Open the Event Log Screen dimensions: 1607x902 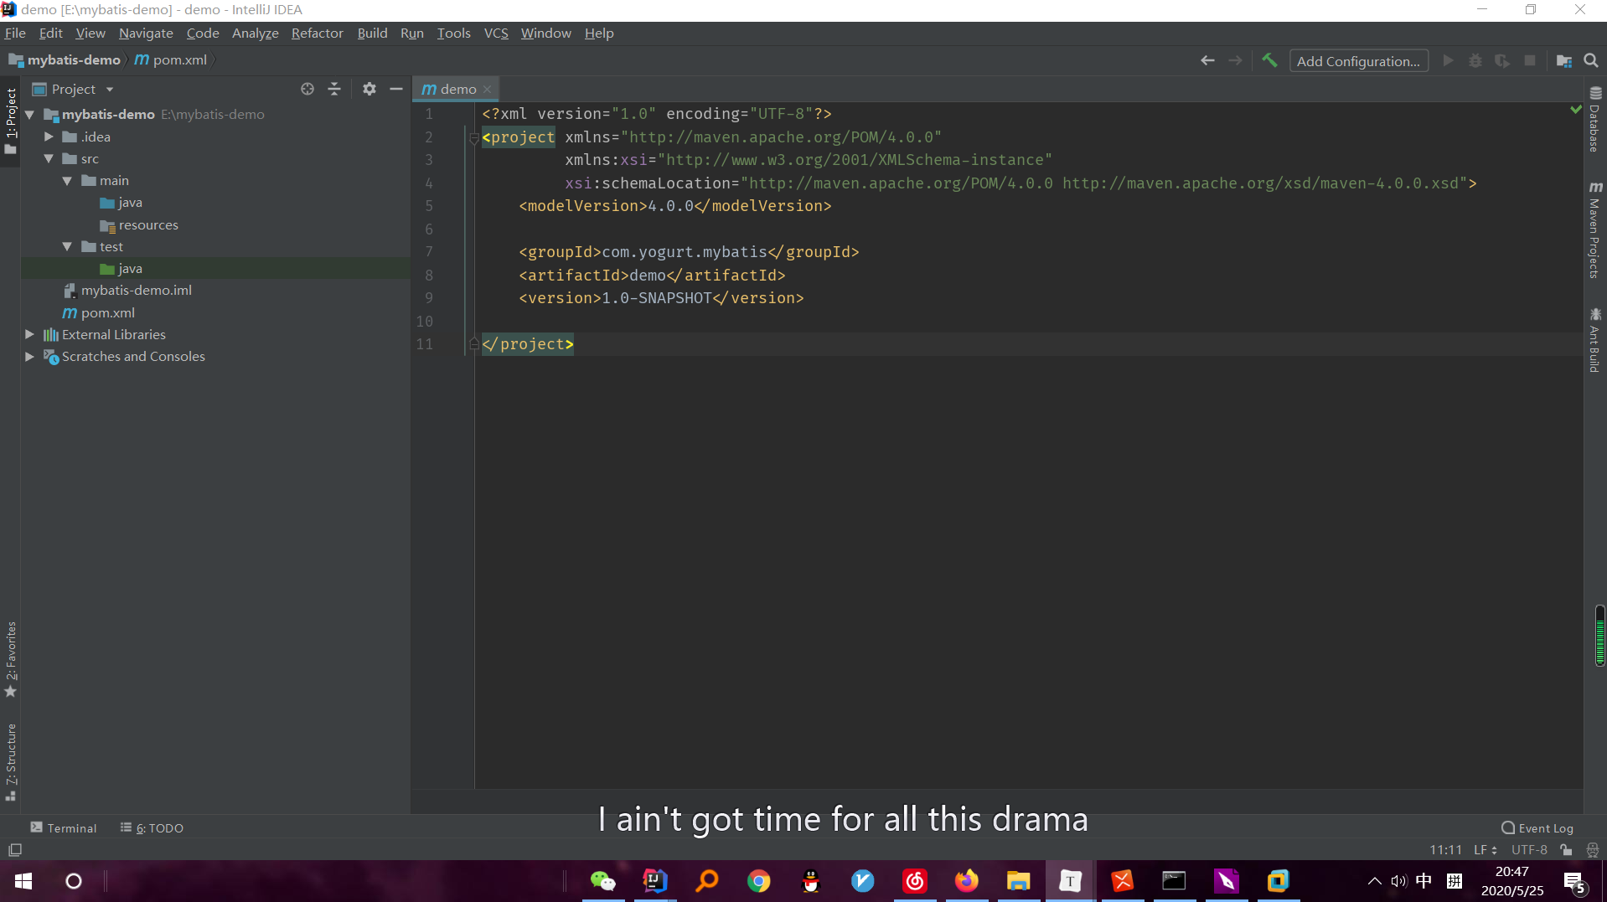click(1537, 827)
